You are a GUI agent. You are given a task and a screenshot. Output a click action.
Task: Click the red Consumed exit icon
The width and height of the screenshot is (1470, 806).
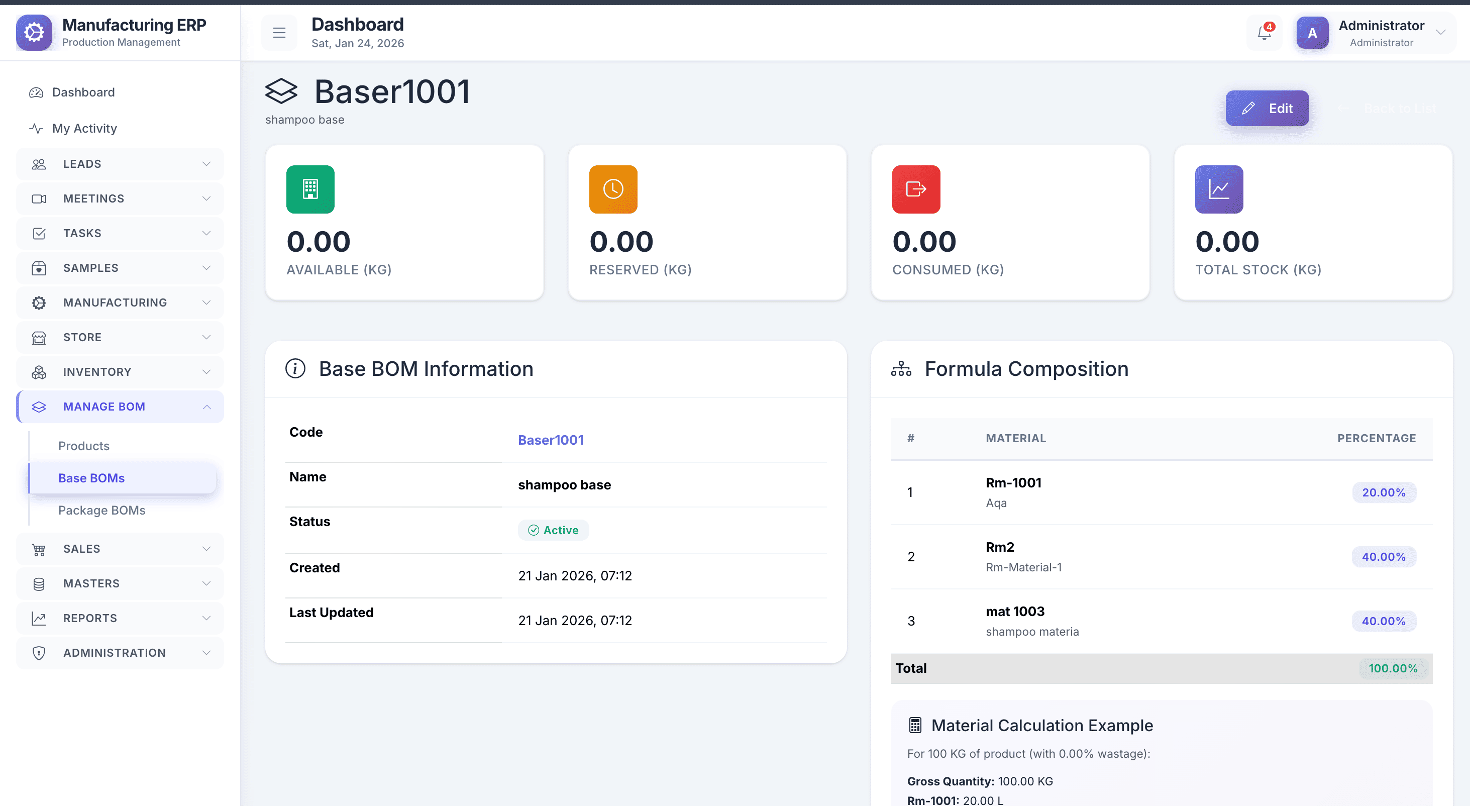point(916,189)
